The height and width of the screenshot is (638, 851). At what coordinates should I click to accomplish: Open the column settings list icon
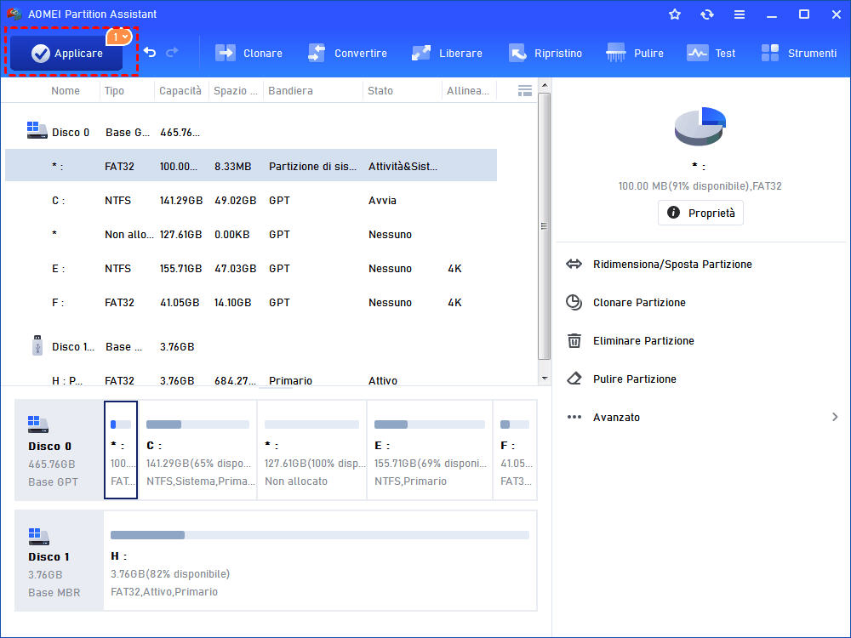tap(525, 91)
